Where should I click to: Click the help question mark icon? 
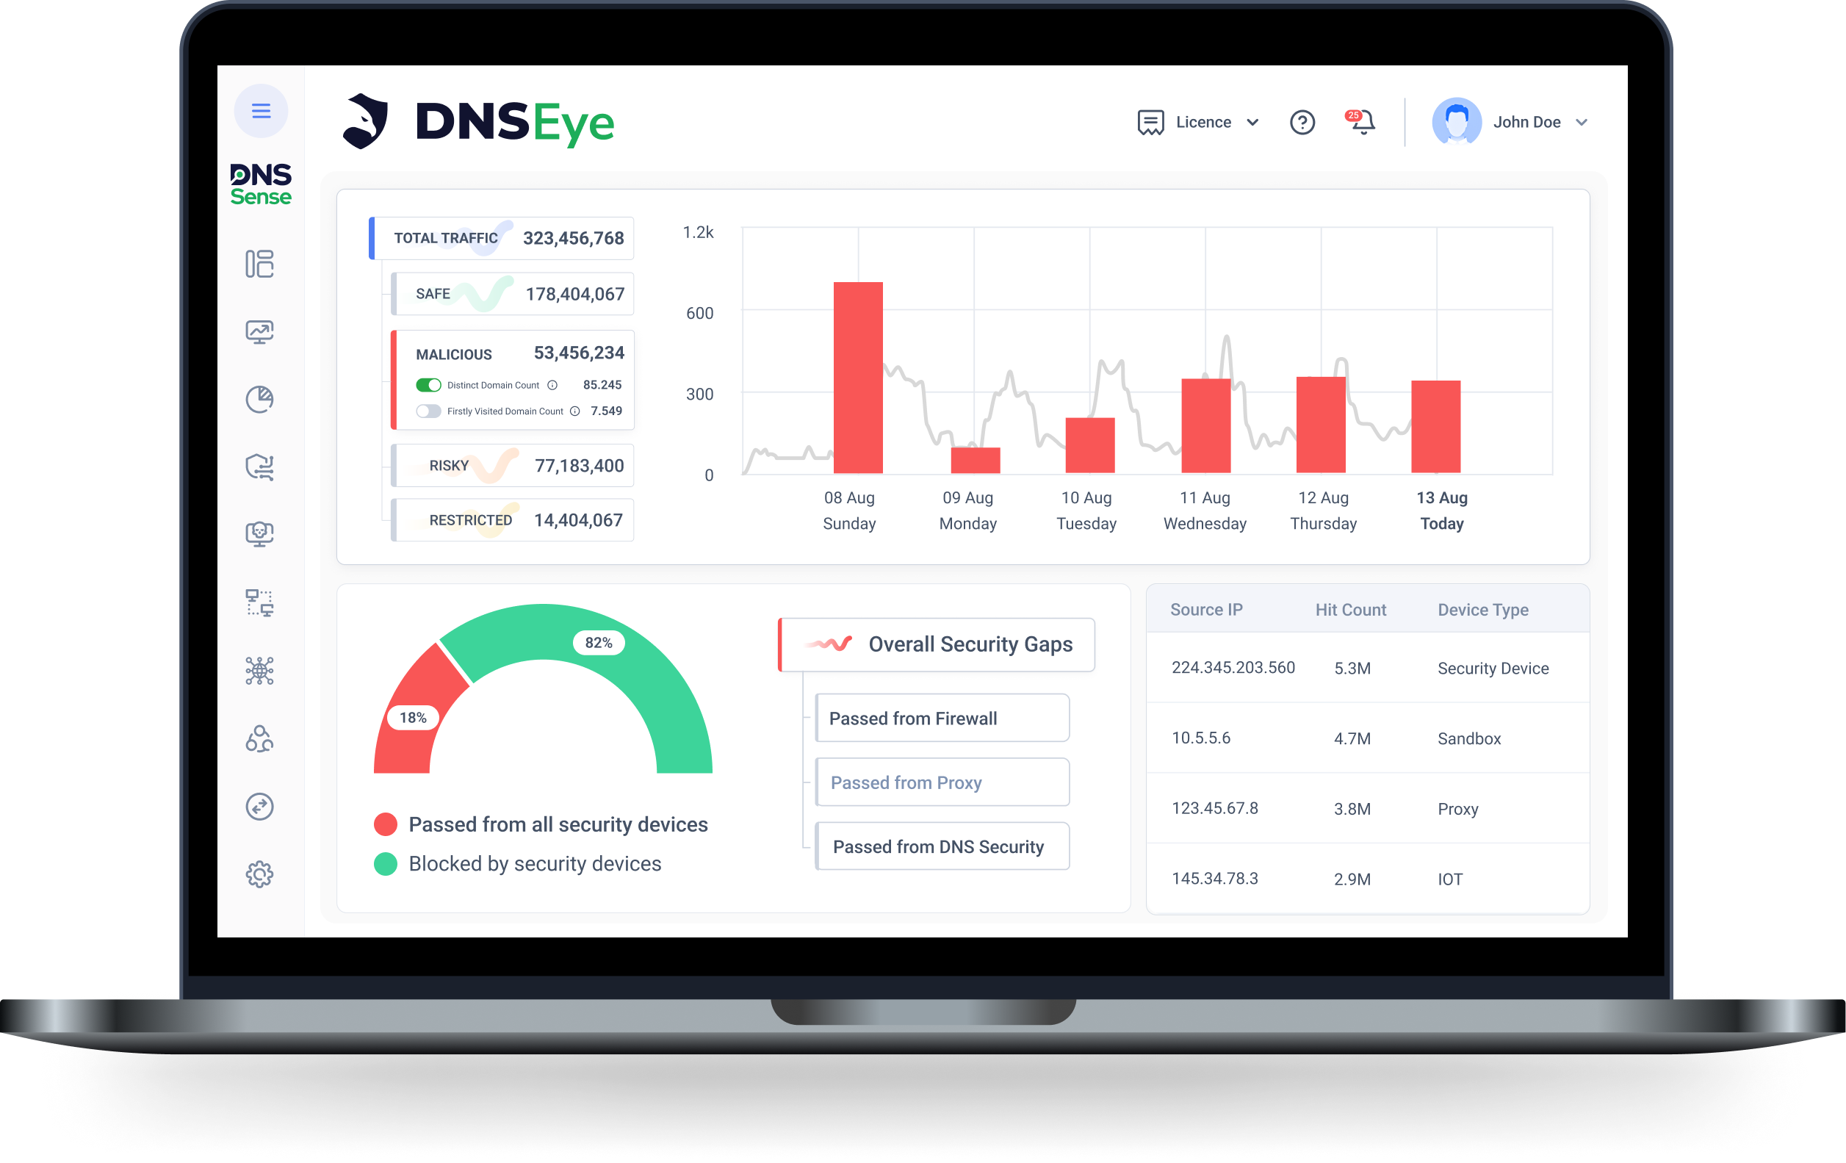click(1302, 123)
